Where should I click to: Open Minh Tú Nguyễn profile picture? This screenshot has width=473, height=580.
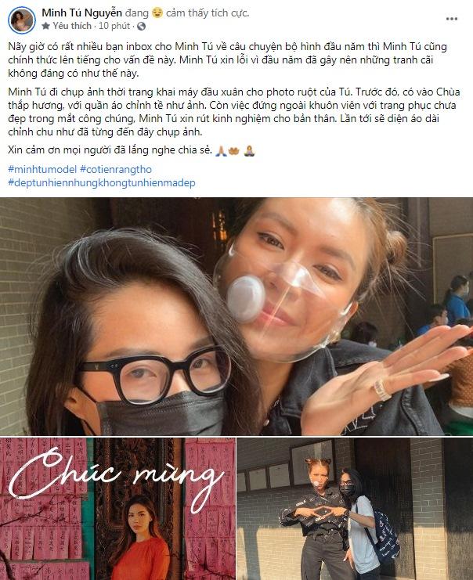coord(22,20)
